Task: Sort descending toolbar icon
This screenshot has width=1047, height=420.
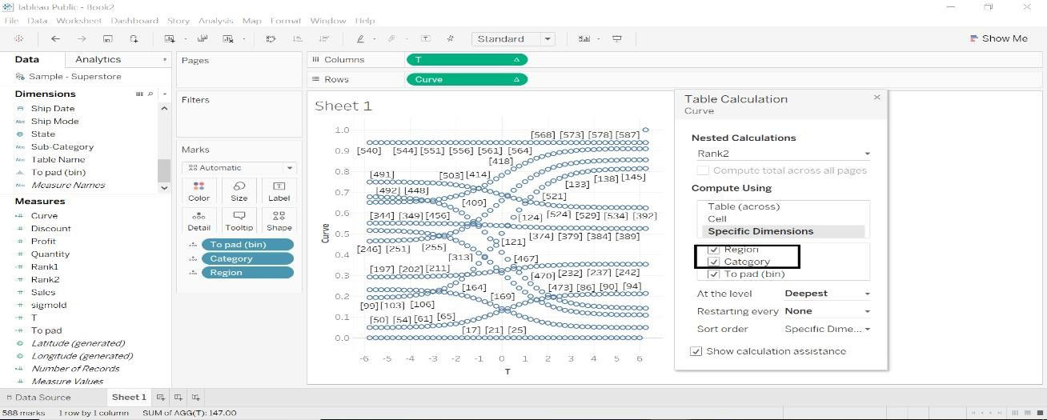Action: (323, 38)
